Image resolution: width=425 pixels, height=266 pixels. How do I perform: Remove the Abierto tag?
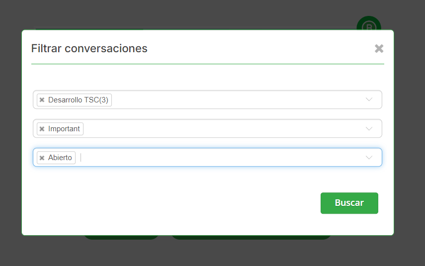[x=42, y=158]
